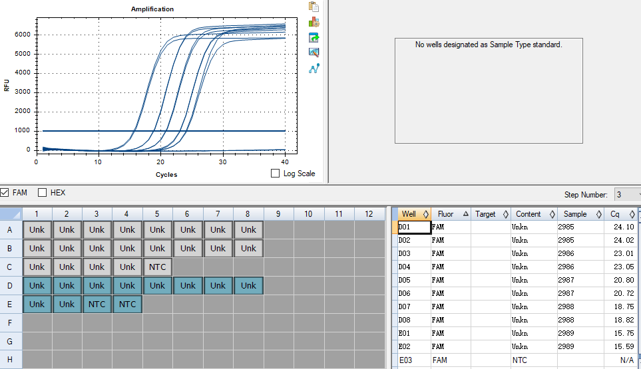
Task: Select plate row H header
Action: (11, 360)
